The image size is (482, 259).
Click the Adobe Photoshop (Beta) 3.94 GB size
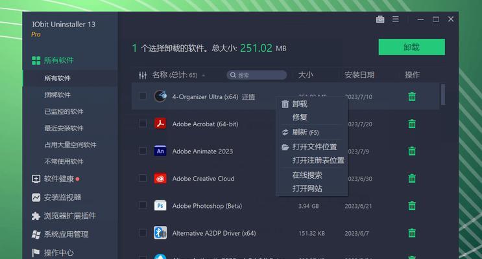308,206
